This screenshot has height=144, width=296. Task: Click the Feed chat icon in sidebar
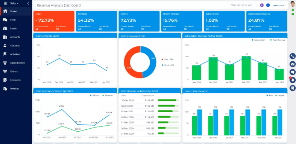pyautogui.click(x=5, y=20)
